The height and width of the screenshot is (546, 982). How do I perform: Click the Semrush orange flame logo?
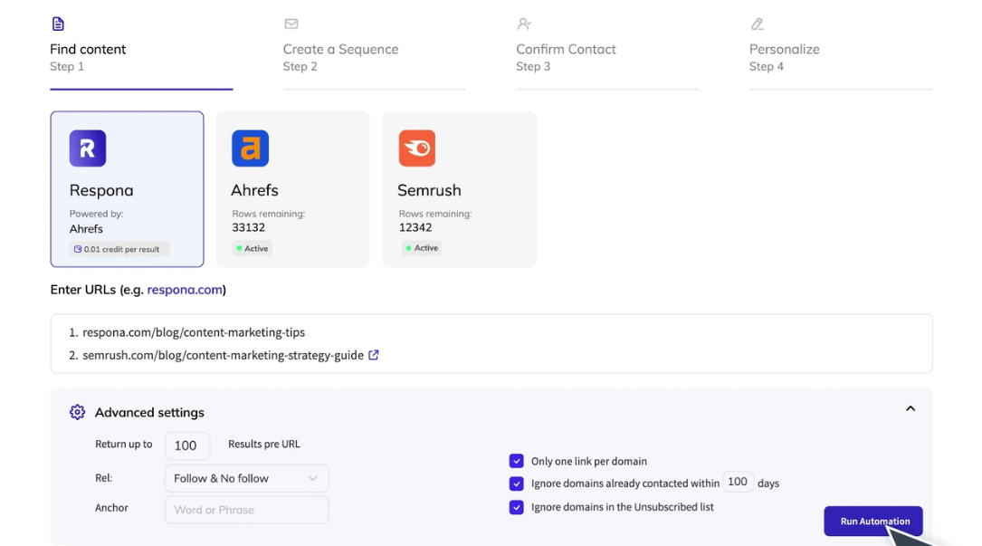point(417,148)
